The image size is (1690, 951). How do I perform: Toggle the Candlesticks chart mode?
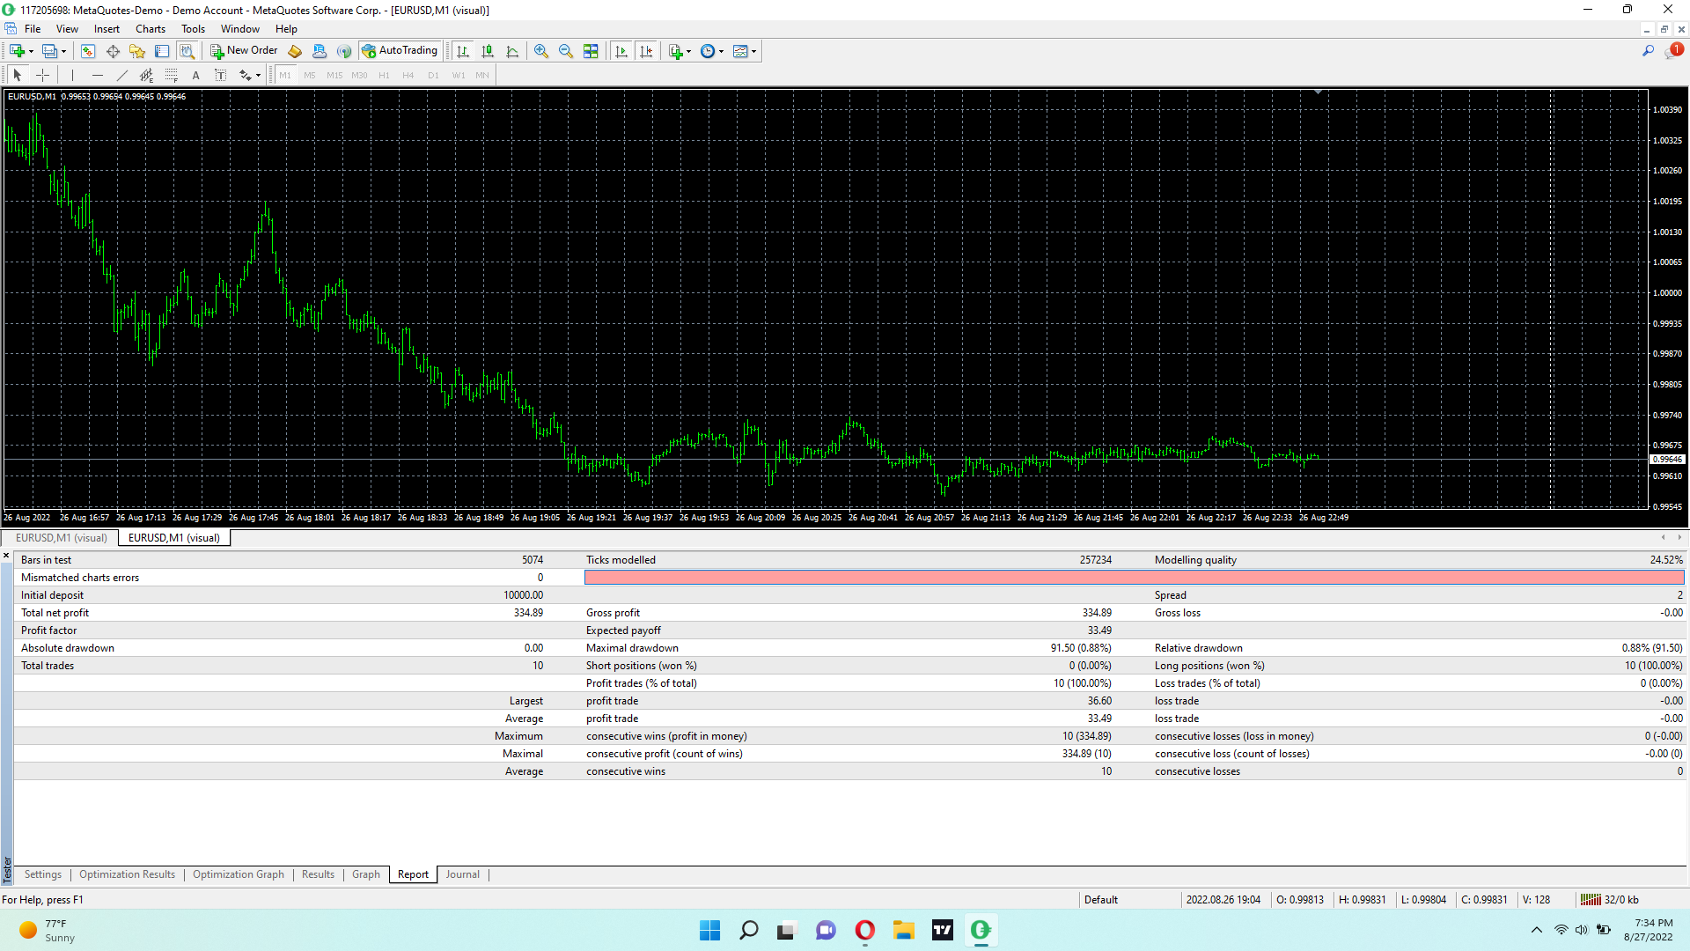click(x=488, y=51)
